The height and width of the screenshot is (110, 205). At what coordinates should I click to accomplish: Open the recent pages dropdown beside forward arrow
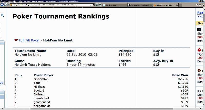(8, 5)
